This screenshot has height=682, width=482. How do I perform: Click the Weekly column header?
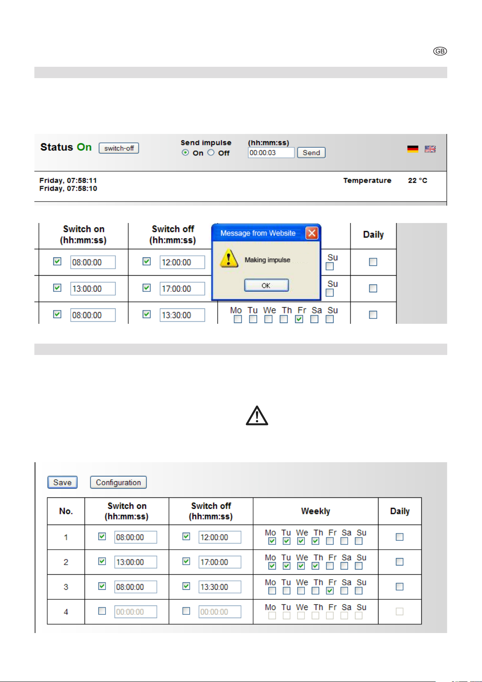click(316, 511)
